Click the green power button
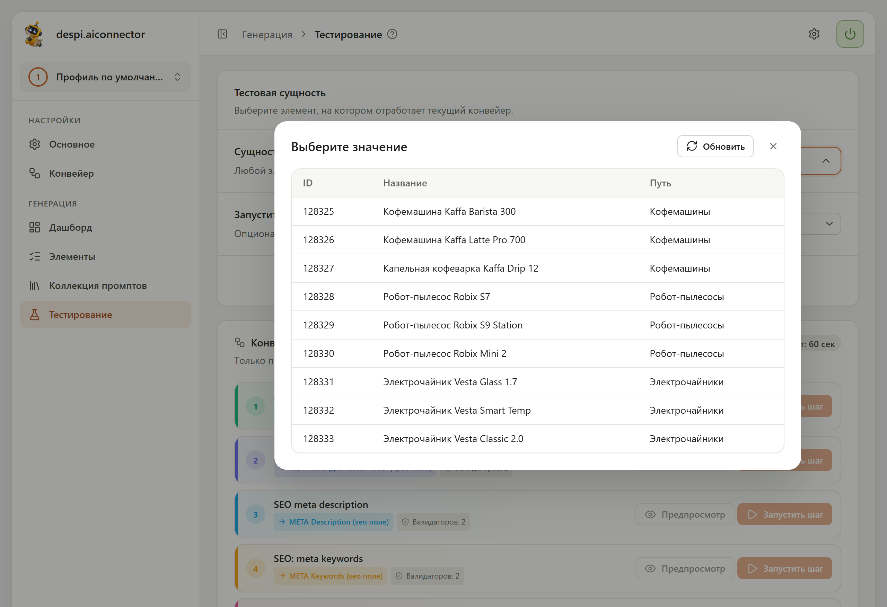Screen dimensions: 887x607 (850, 34)
